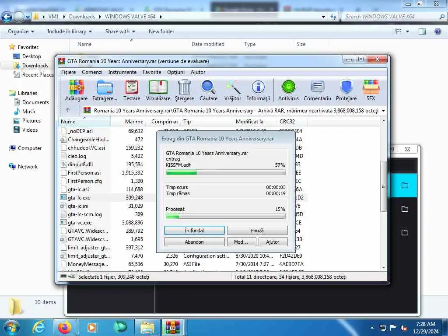Open the Ajutor menu
The width and height of the screenshot is (448, 336).
pyautogui.click(x=198, y=72)
